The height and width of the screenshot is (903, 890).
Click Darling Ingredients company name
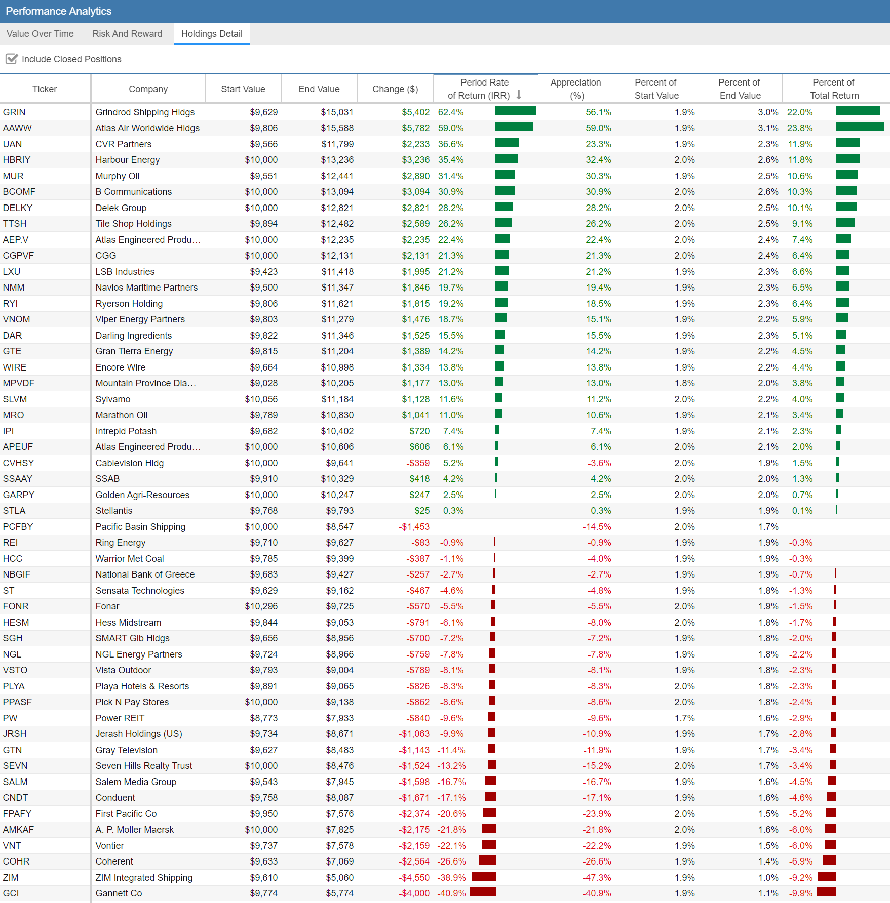pos(134,336)
